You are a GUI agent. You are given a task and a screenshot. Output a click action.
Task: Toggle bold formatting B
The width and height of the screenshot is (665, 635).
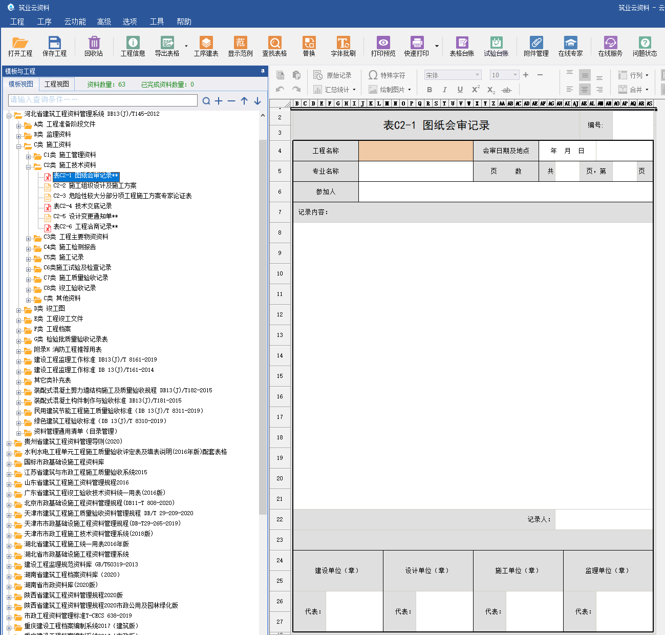pyautogui.click(x=430, y=90)
